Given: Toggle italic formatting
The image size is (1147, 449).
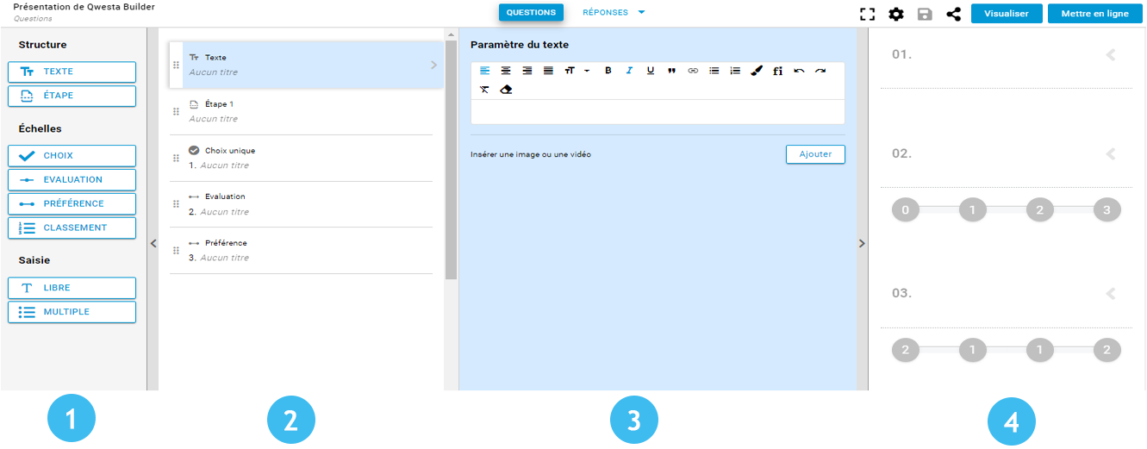Looking at the screenshot, I should point(629,71).
